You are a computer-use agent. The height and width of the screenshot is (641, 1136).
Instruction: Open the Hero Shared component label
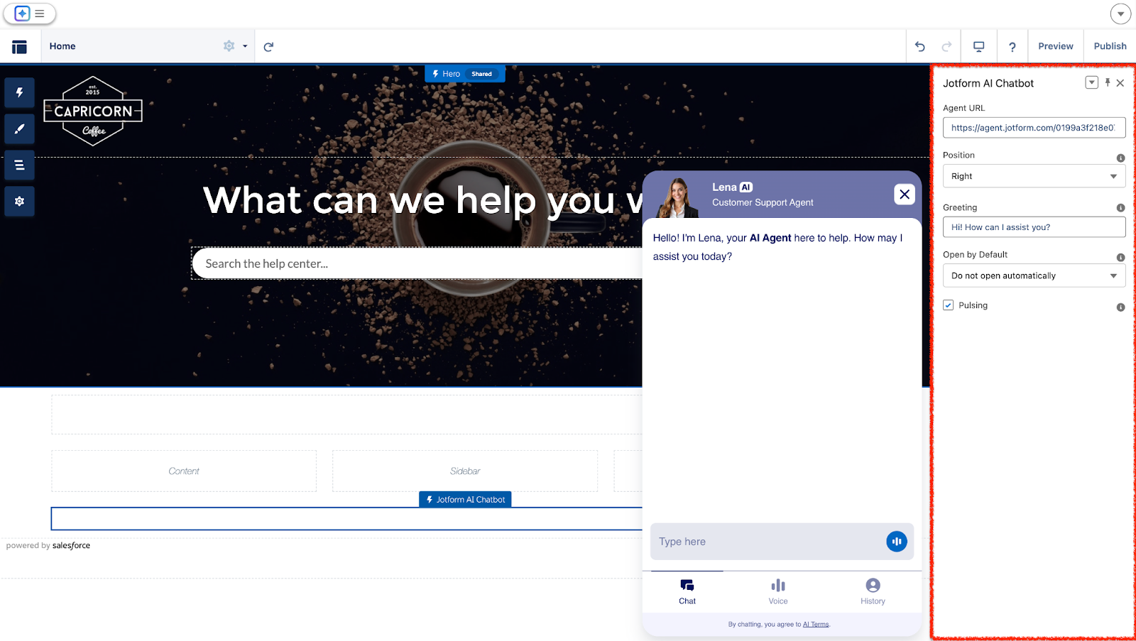(464, 73)
